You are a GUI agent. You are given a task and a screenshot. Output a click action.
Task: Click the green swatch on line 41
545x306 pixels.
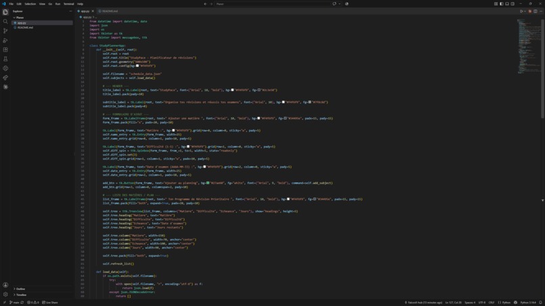point(208,182)
